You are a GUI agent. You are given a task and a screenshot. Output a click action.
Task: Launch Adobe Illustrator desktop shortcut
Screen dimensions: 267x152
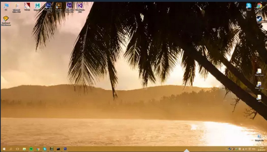pyautogui.click(x=59, y=6)
